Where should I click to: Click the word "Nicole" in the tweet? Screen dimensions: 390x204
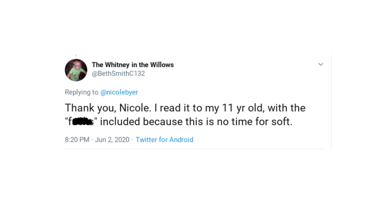[x=134, y=108]
